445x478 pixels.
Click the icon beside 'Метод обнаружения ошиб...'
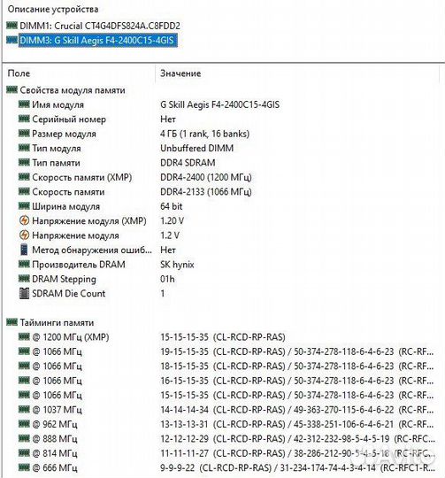(x=24, y=250)
